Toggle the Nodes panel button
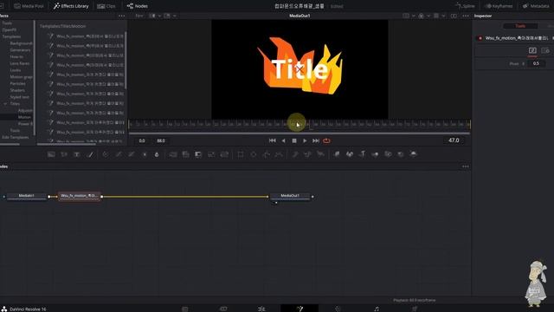The height and width of the screenshot is (312, 554). click(138, 6)
